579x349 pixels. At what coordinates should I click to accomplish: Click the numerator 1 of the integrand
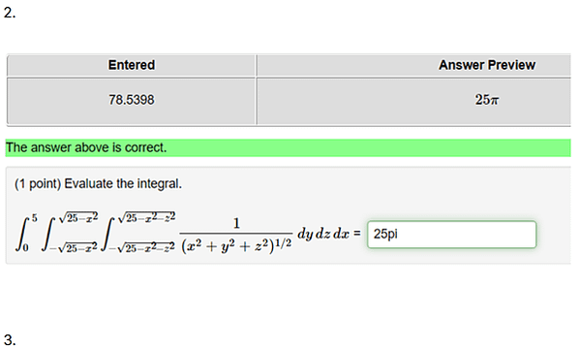coord(236,223)
